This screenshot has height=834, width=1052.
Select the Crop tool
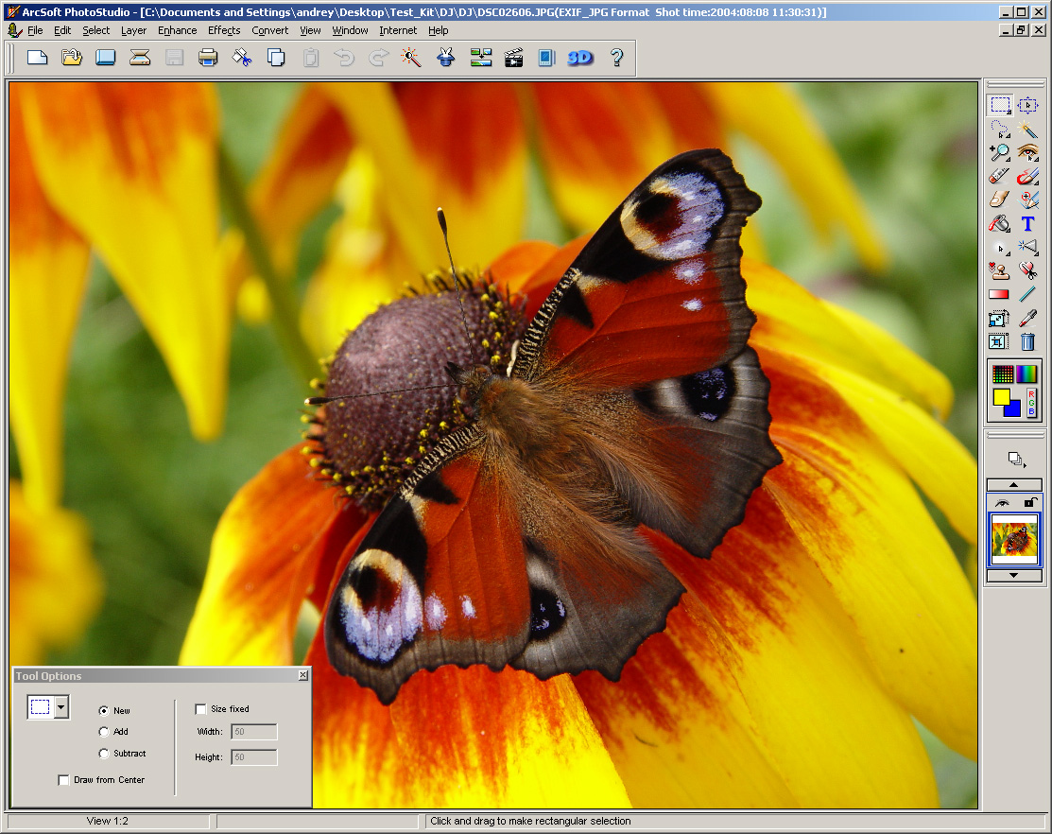click(x=999, y=341)
